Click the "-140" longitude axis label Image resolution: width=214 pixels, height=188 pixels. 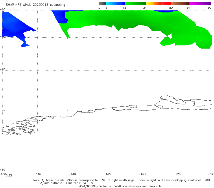pos(72,174)
